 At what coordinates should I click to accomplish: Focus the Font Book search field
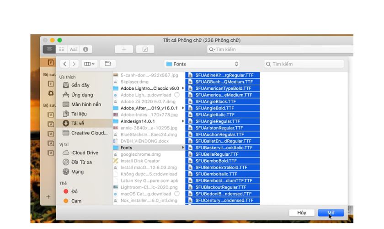(280, 49)
